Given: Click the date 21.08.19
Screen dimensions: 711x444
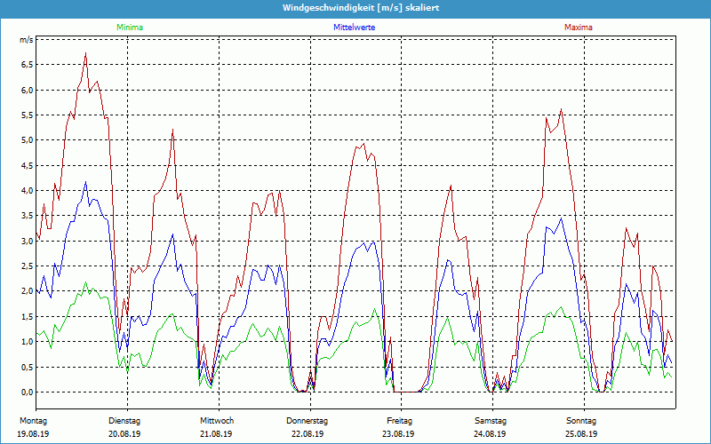Looking at the screenshot, I should (x=216, y=434).
